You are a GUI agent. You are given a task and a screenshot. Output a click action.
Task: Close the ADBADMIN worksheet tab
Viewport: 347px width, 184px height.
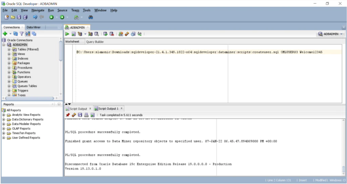coord(88,27)
